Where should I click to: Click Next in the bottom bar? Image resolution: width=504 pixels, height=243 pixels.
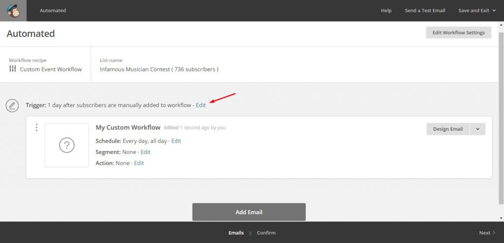coord(487,233)
